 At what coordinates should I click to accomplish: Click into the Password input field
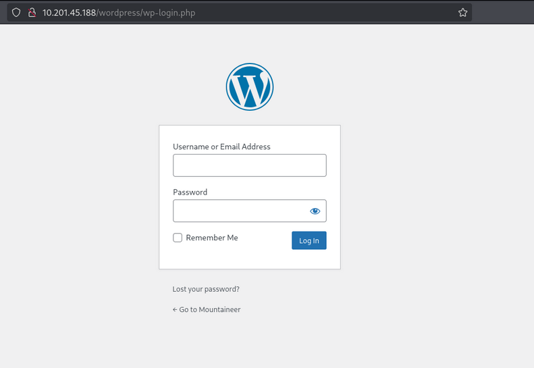coord(240,211)
